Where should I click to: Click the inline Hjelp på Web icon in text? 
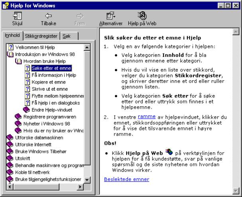[x=169, y=152]
